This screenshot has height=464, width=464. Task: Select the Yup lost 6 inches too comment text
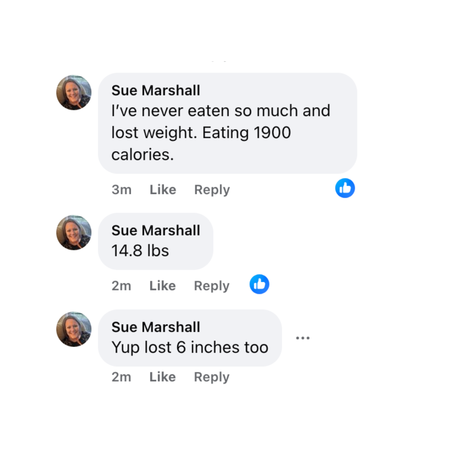(x=190, y=348)
